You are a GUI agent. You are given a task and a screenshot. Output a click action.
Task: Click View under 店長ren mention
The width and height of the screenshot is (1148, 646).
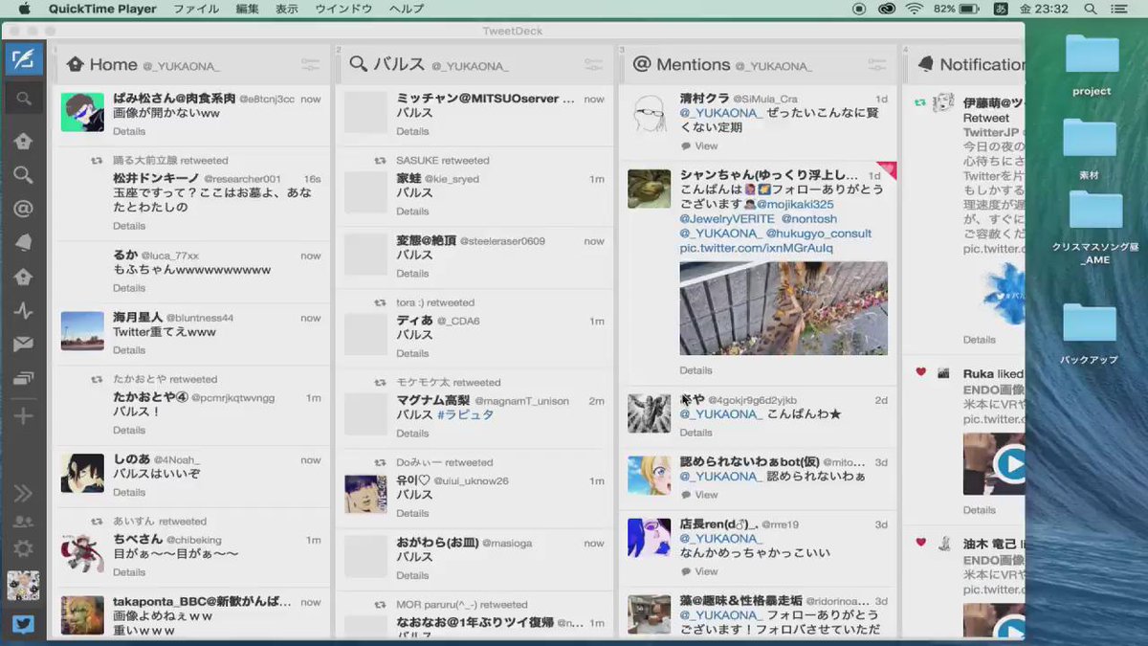click(706, 571)
